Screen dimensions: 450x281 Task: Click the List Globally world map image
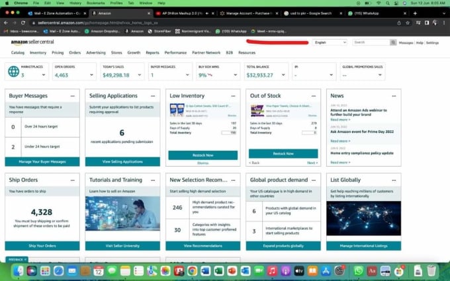363,218
